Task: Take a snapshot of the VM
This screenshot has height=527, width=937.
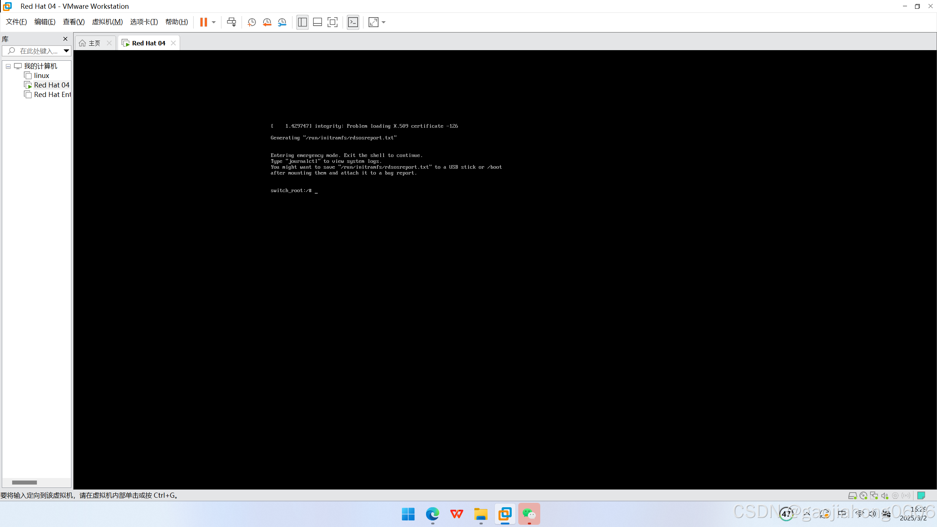Action: click(x=251, y=22)
